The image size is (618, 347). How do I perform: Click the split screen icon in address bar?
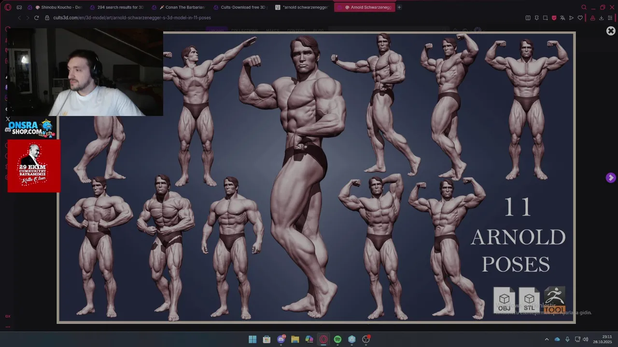coord(528,18)
